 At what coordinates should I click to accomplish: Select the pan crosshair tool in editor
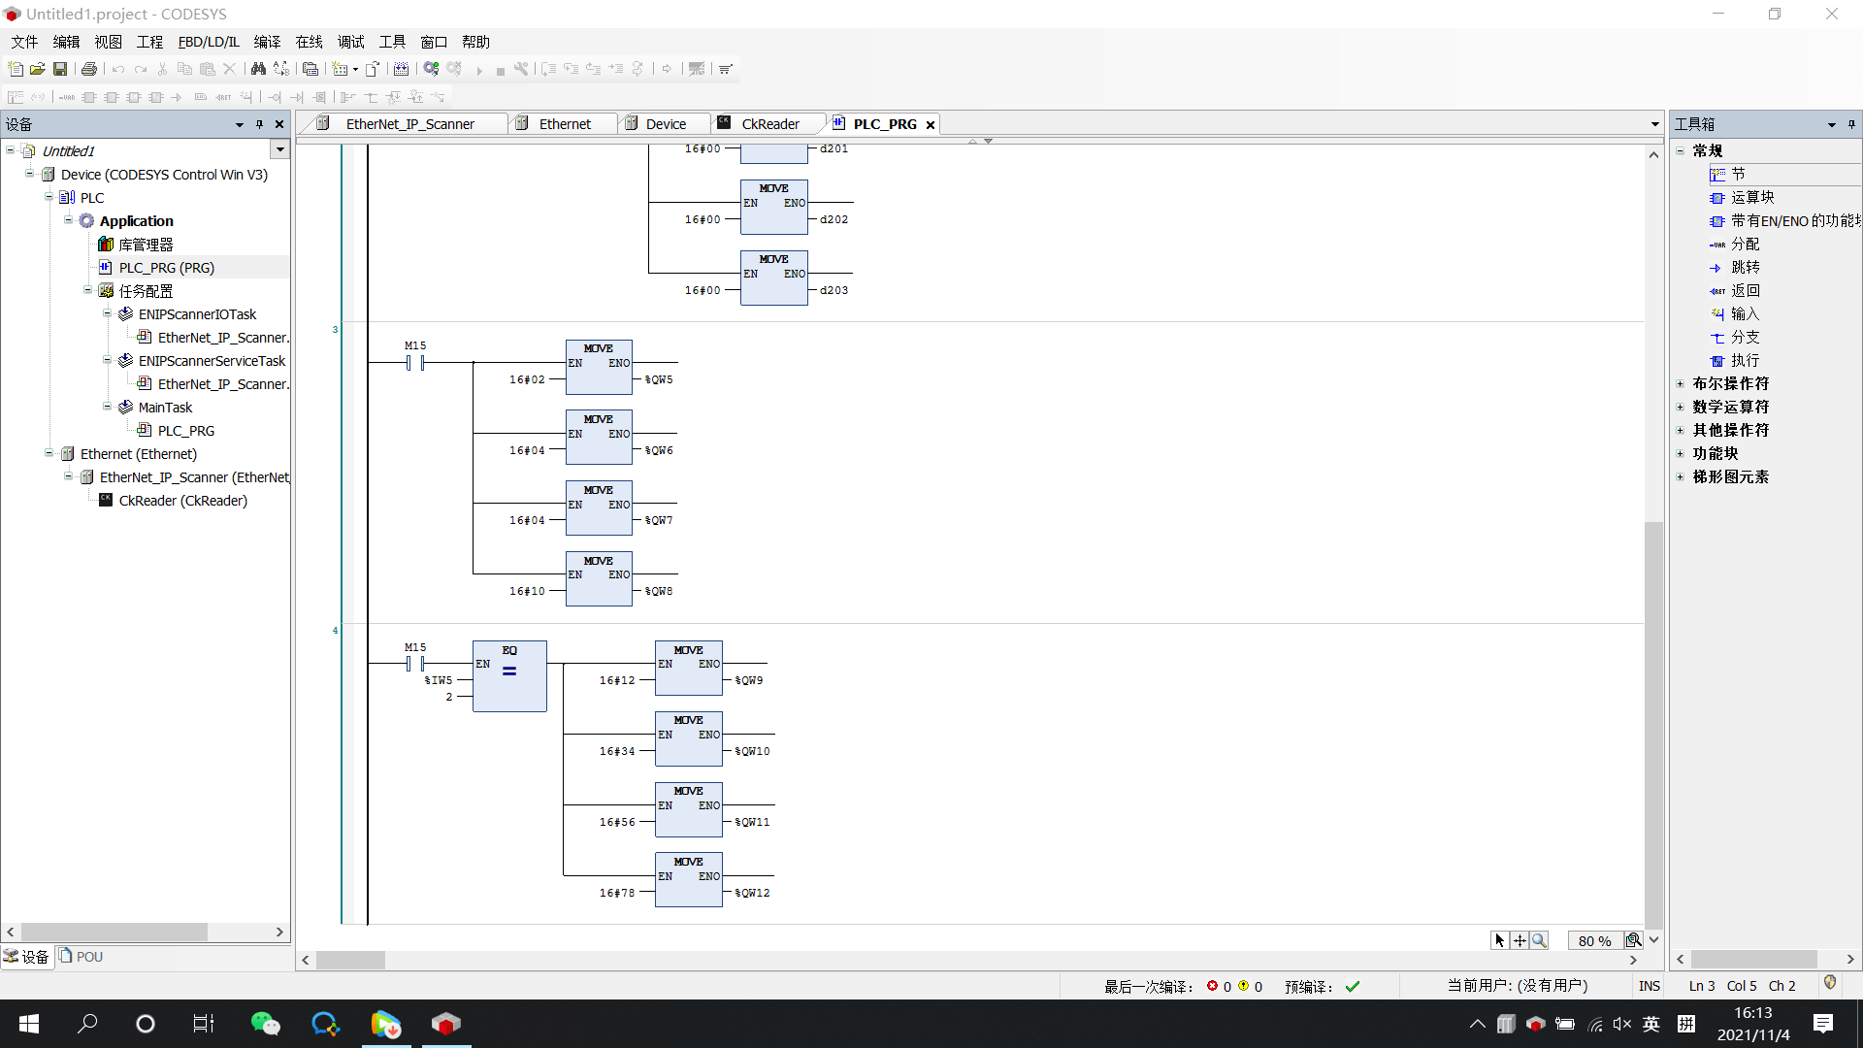click(1520, 940)
